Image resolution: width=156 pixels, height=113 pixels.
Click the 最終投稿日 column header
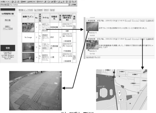(x=67, y=18)
